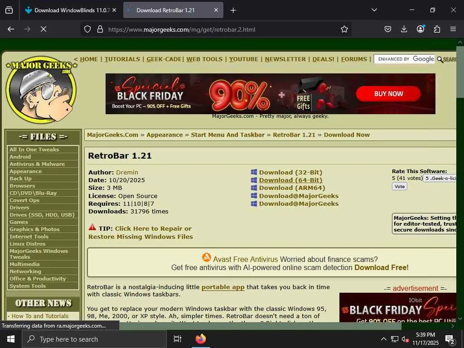Go to HOME in site navigation

click(89, 59)
